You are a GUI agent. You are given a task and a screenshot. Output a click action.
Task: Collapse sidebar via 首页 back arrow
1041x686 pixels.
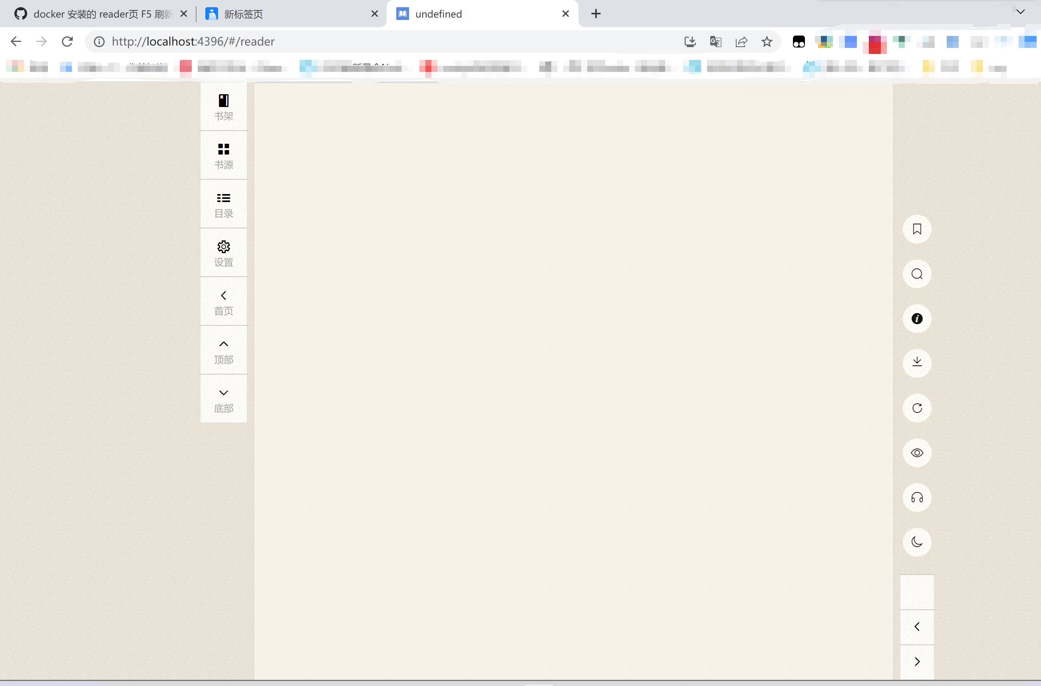click(224, 301)
